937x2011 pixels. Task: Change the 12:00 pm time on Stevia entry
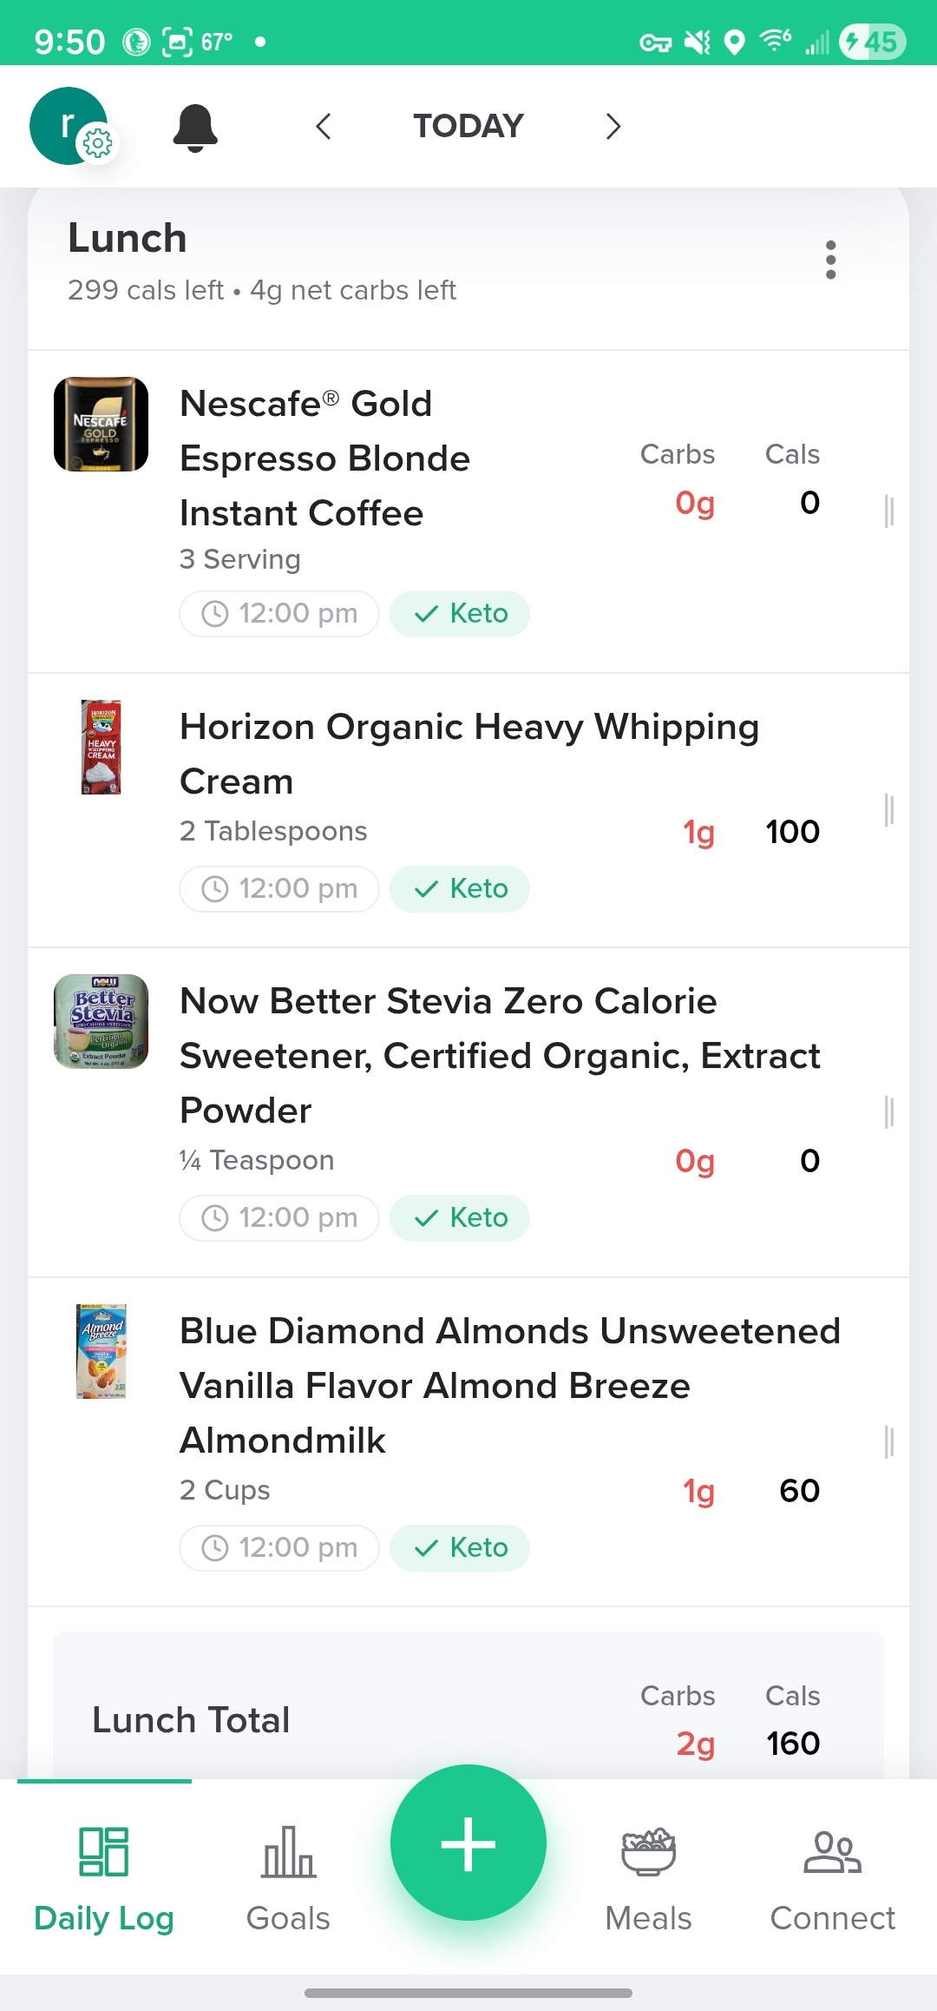[x=279, y=1218]
